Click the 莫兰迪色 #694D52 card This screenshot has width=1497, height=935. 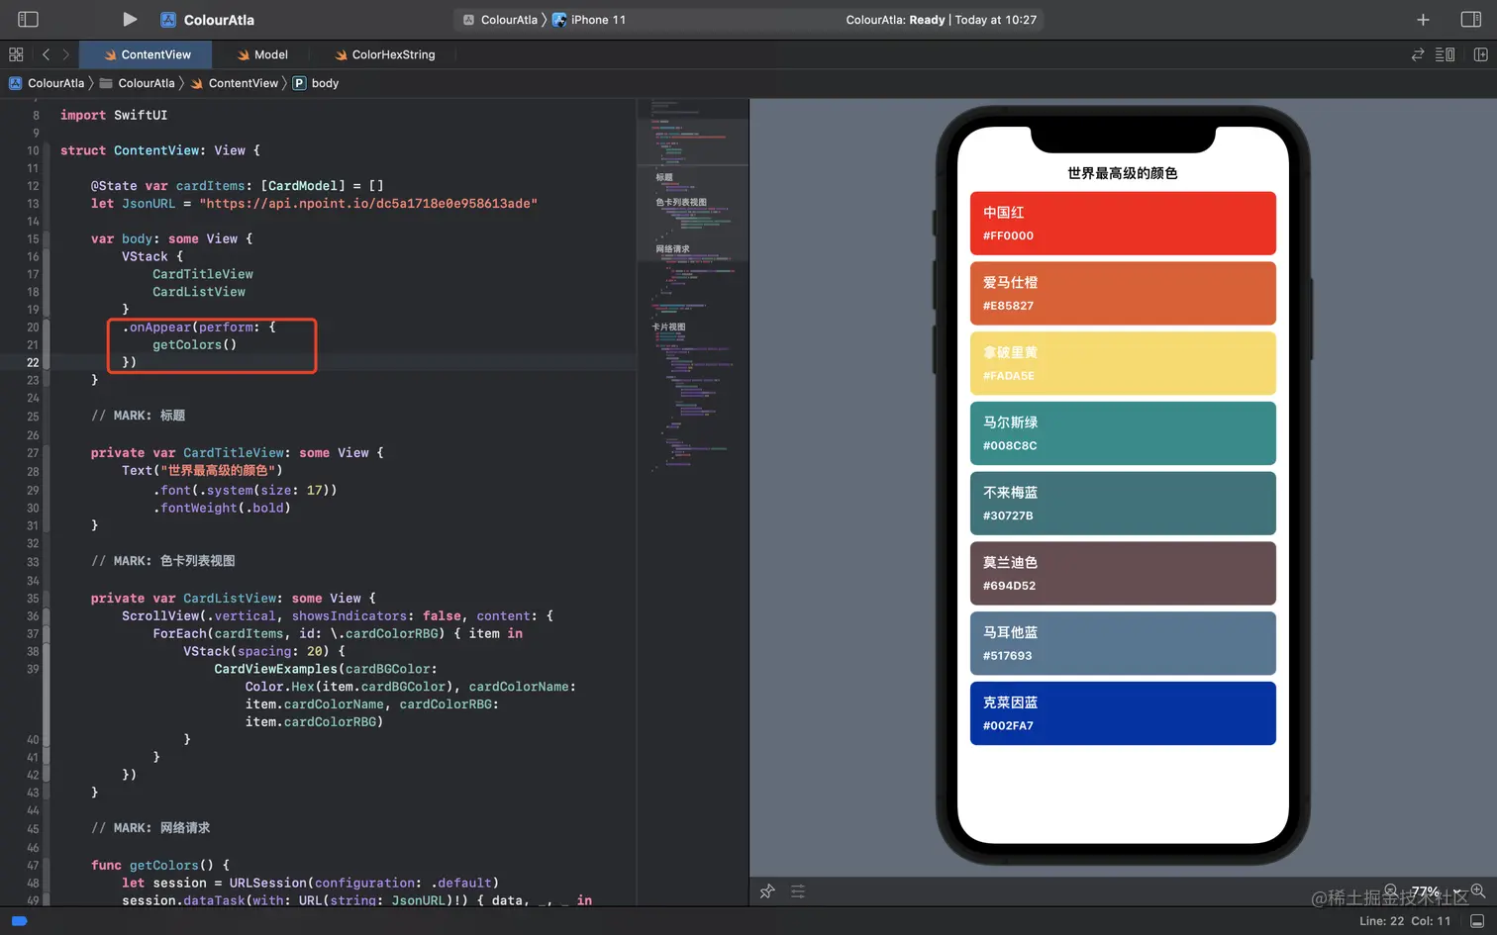tap(1123, 573)
